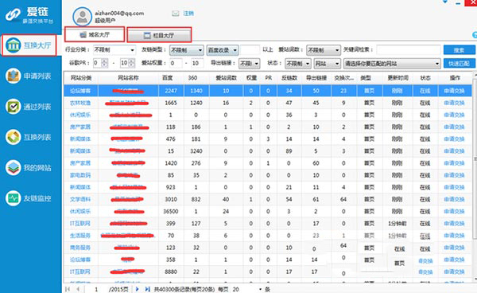Open the per-page count dropdown showing 20
The image size is (477, 293).
246,289
